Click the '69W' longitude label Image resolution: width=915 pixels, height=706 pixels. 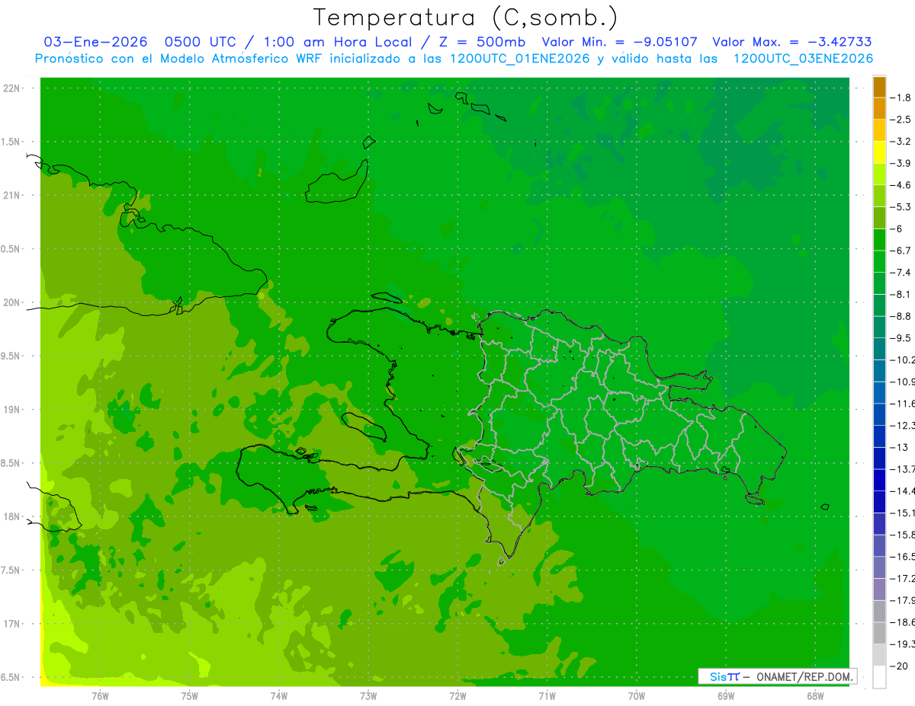[726, 695]
